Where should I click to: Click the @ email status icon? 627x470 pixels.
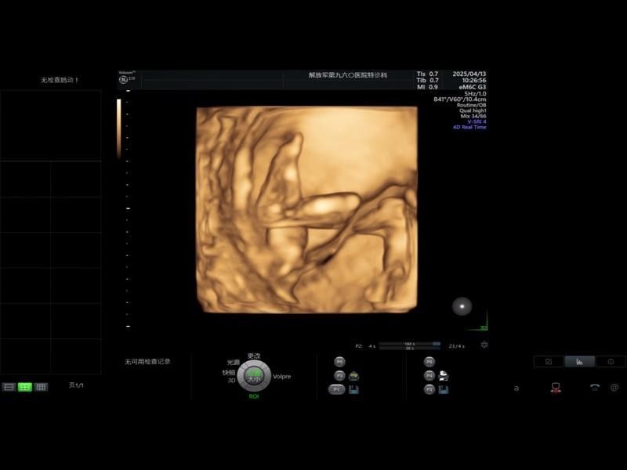coord(614,387)
